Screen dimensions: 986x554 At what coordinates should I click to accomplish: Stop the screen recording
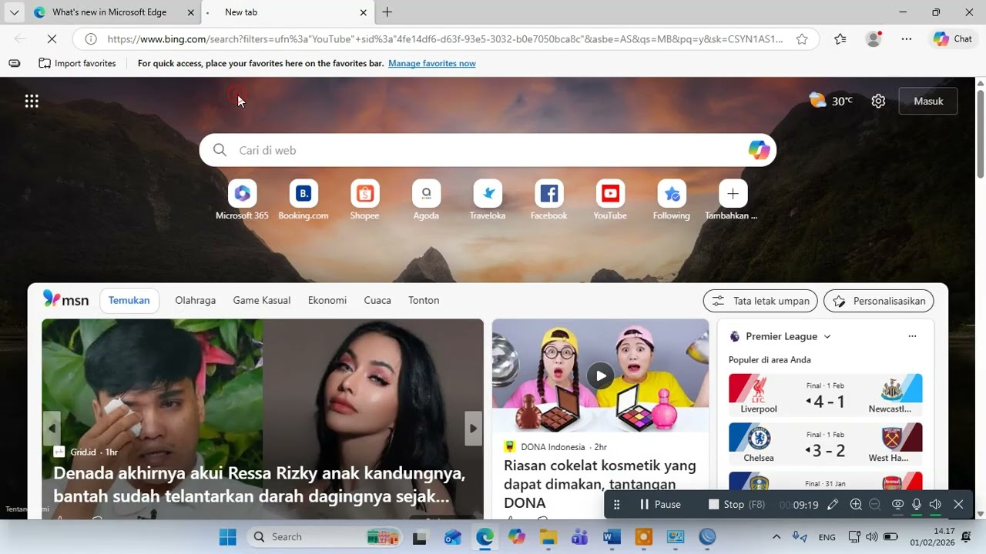tap(736, 505)
